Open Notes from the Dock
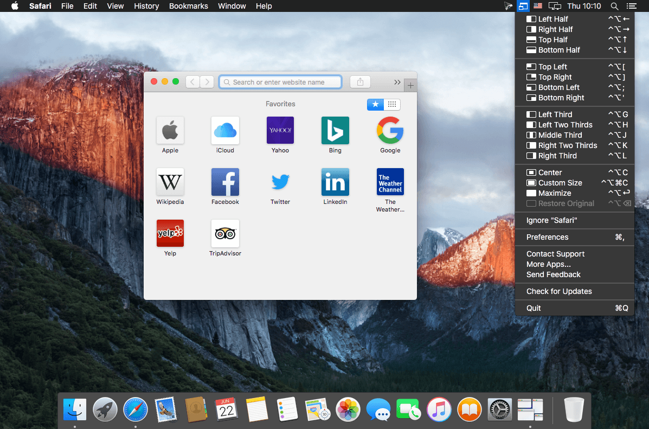This screenshot has width=649, height=429. coord(256,409)
